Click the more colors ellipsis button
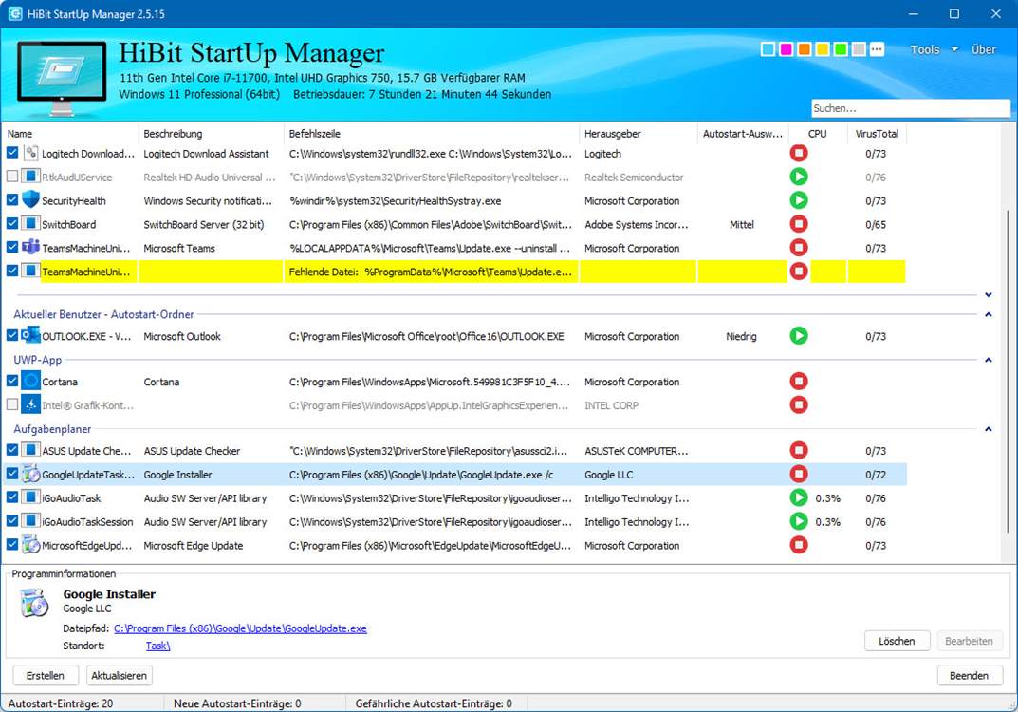Viewport: 1018px width, 712px height. click(x=878, y=49)
